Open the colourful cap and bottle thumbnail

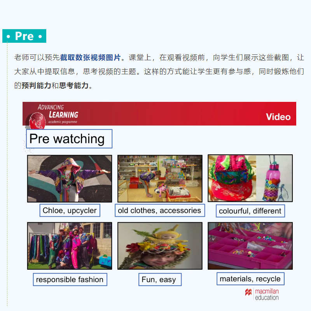click(x=250, y=178)
